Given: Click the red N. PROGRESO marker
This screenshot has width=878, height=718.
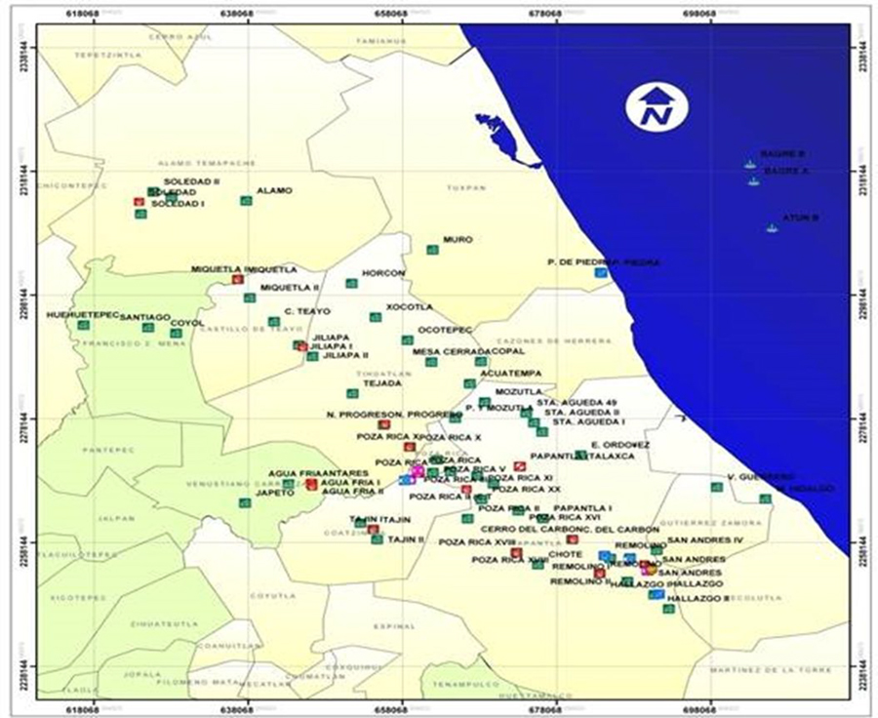Looking at the screenshot, I should [382, 424].
